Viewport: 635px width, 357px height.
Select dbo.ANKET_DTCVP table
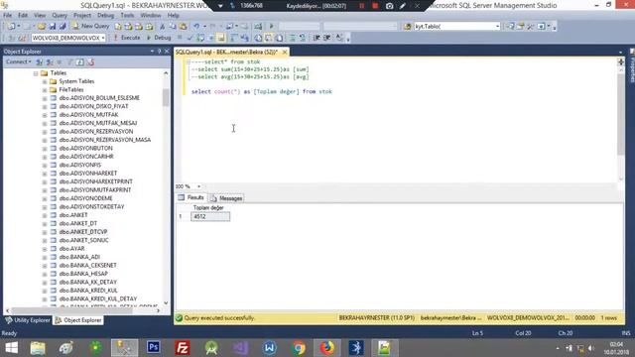83,232
